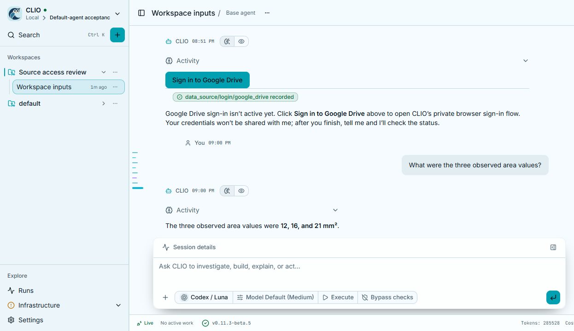Viewport: 574px width, 331px height.
Task: Click the CLIO bird logo avatar
Action: [x=15, y=14]
